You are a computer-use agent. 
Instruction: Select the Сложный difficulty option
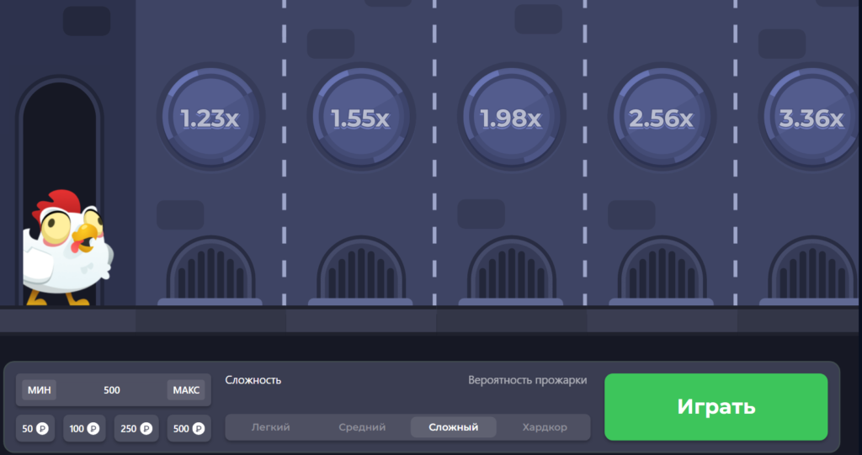click(453, 427)
